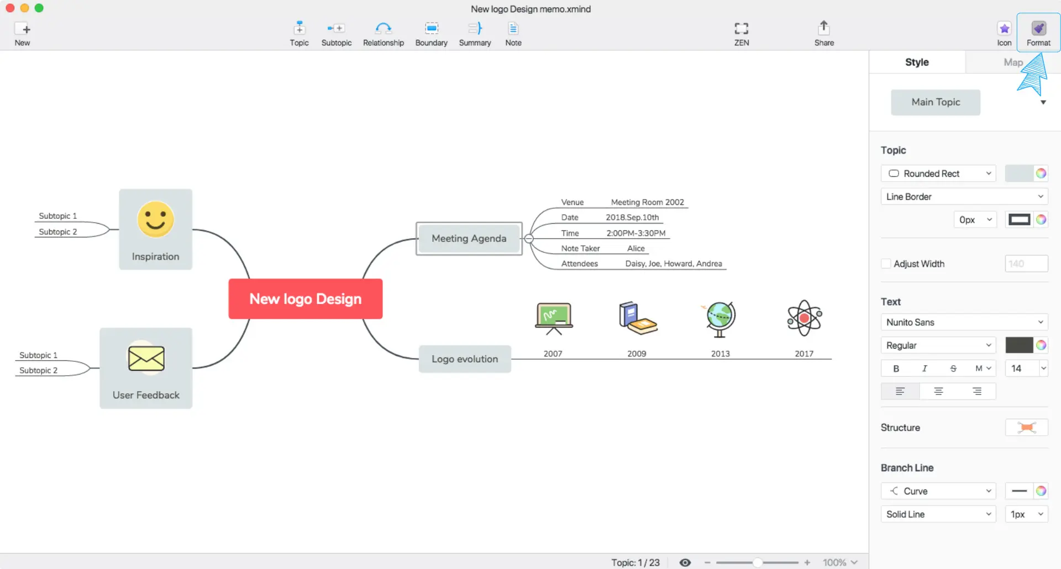1061x569 pixels.
Task: Select the 2013 globe image
Action: pos(719,319)
